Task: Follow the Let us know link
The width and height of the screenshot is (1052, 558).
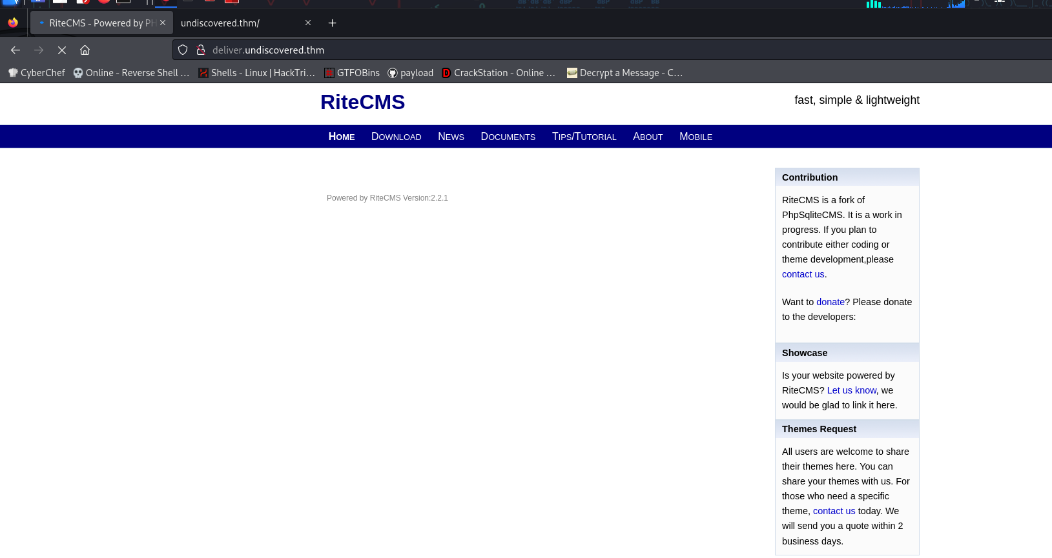Action: coord(852,390)
